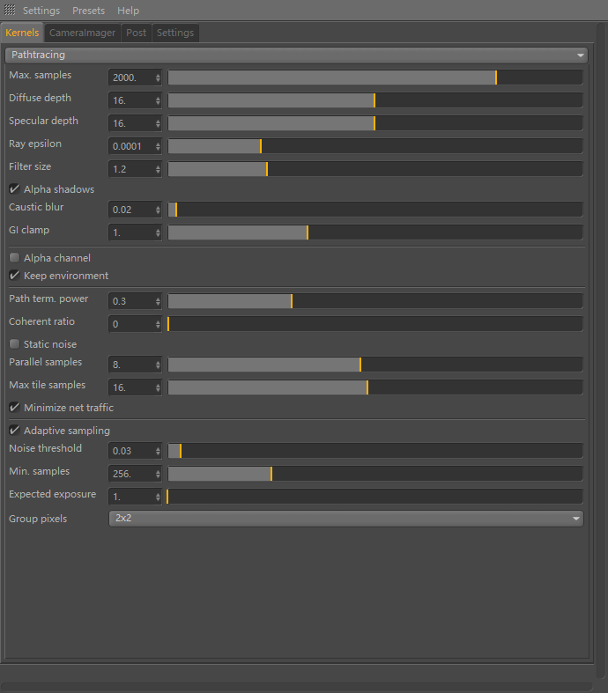Click the Parallel samples slider bar

pyautogui.click(x=375, y=365)
